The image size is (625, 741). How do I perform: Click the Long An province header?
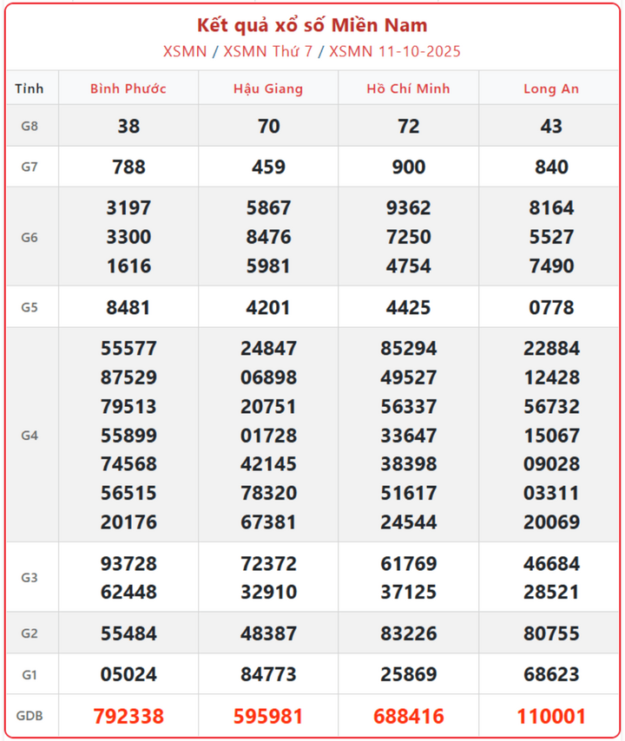[551, 89]
